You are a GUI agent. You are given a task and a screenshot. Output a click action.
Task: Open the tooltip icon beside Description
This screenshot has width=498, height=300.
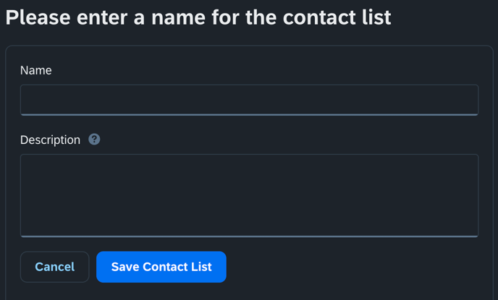coord(94,140)
